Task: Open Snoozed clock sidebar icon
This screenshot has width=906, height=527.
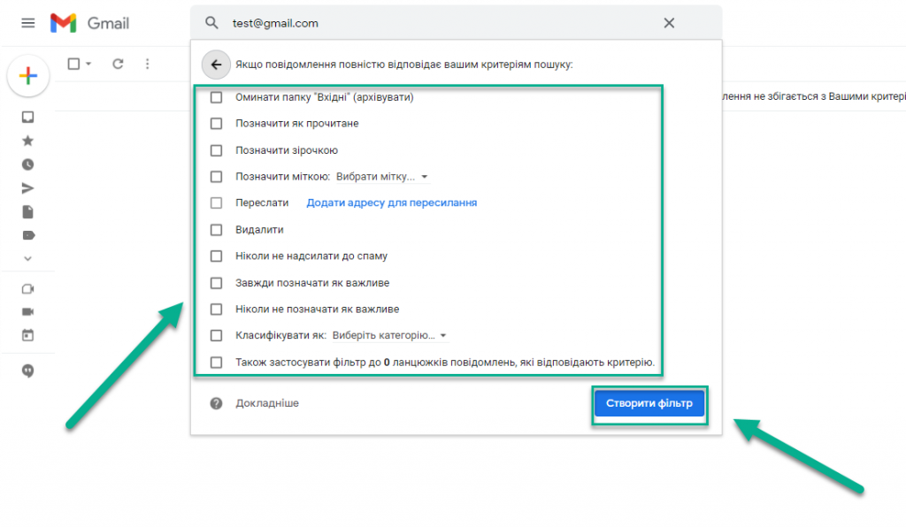Action: click(27, 164)
